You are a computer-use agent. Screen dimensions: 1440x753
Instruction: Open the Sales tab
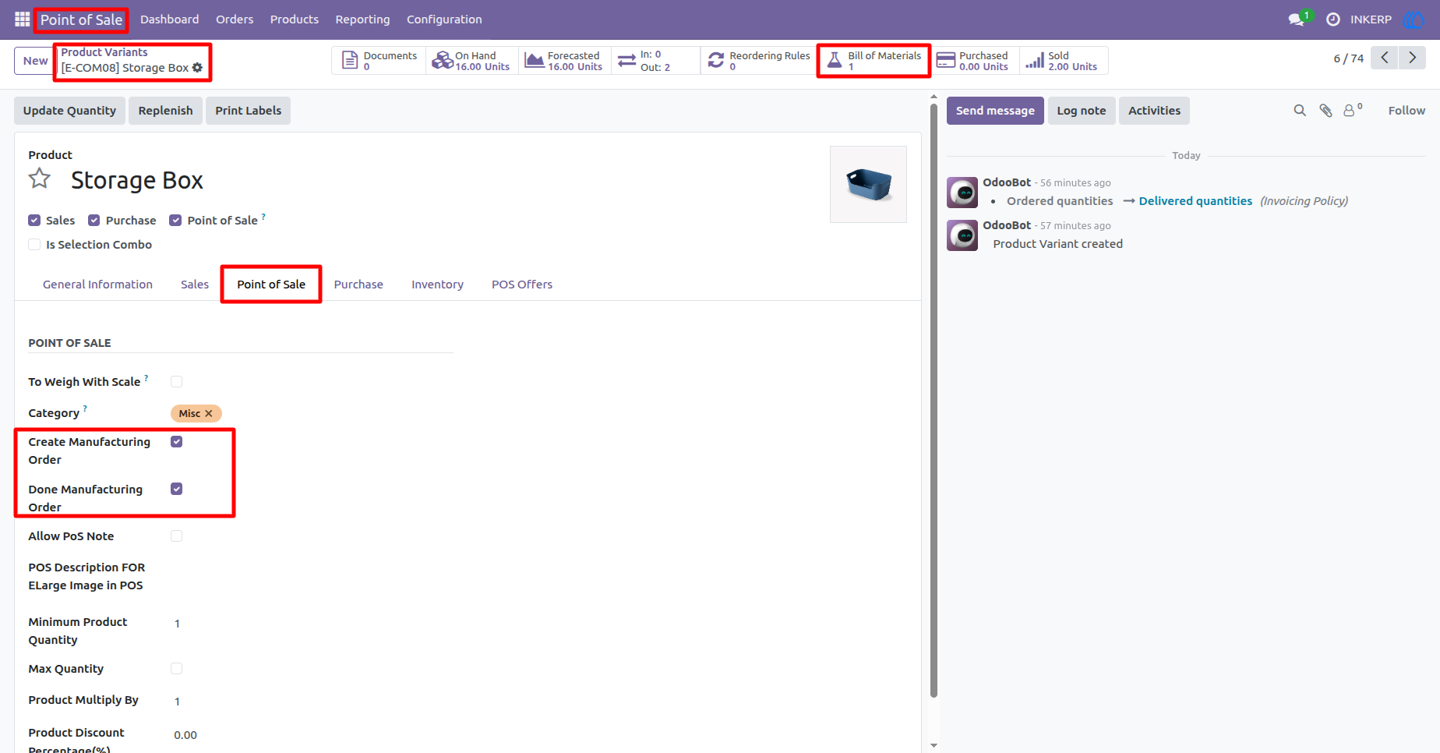point(195,285)
